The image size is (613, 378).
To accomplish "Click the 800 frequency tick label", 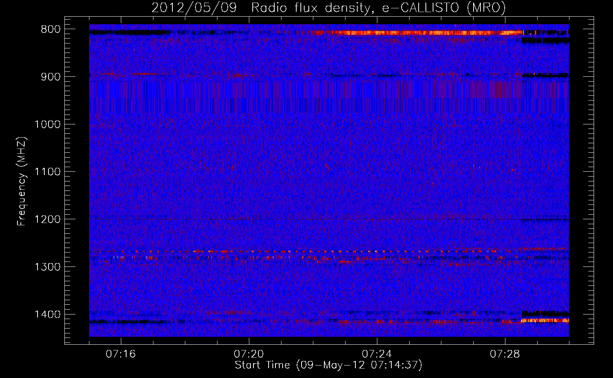I will [51, 29].
